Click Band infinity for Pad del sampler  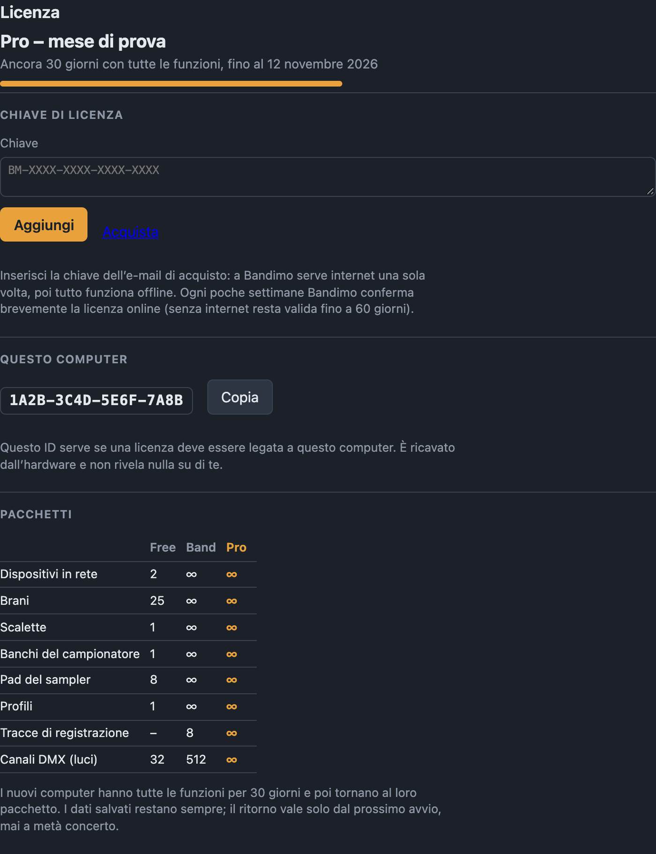coord(191,680)
